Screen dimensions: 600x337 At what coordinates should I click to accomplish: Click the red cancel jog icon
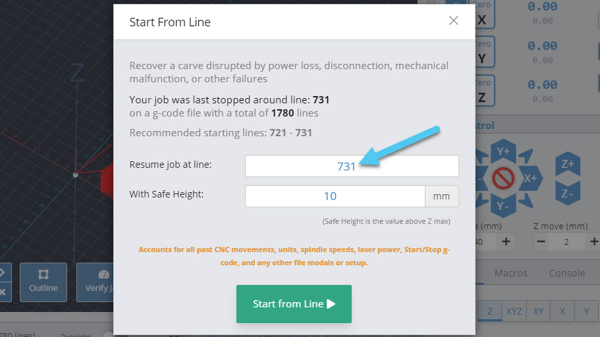coord(503,178)
